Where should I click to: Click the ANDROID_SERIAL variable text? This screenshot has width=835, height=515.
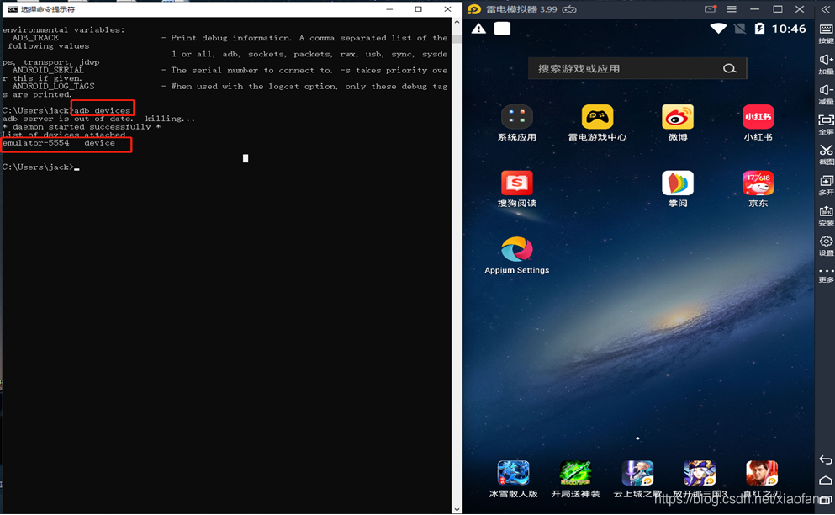pyautogui.click(x=49, y=70)
